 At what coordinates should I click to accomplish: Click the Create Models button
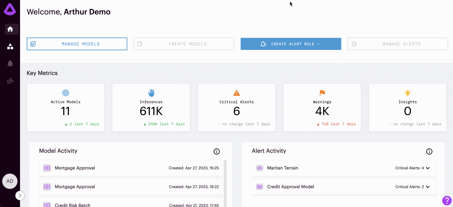point(184,44)
